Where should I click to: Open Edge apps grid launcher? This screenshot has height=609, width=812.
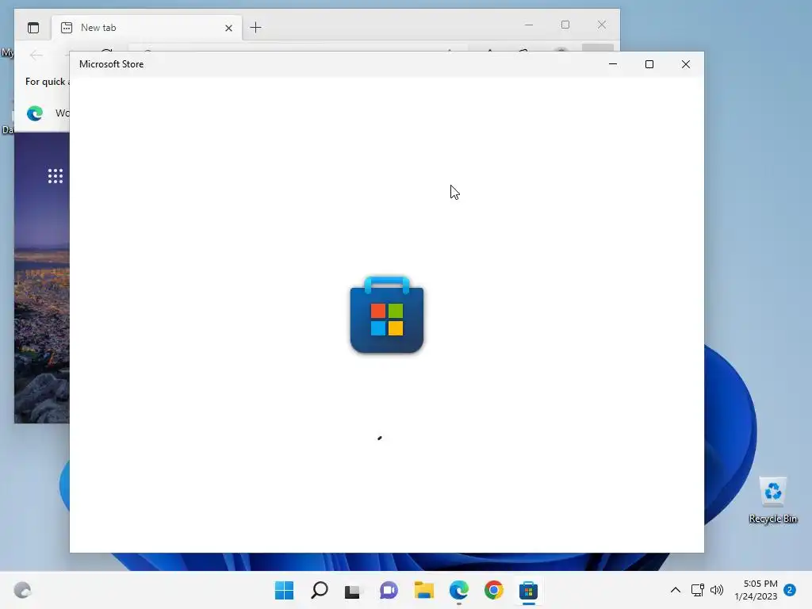click(56, 176)
